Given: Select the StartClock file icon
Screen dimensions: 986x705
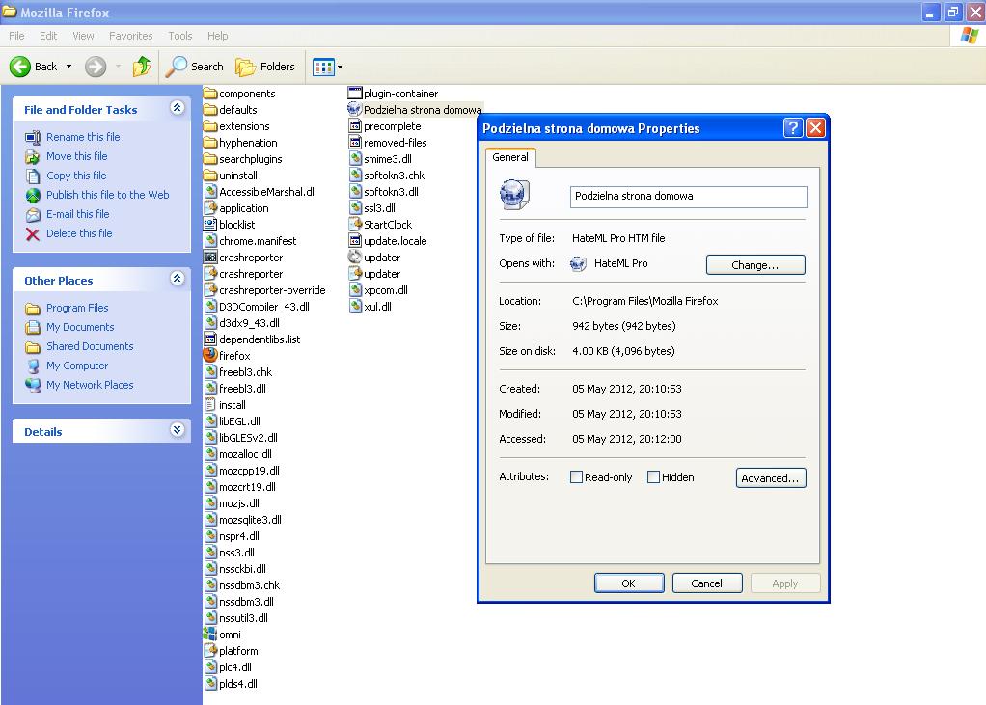Looking at the screenshot, I should tap(355, 224).
